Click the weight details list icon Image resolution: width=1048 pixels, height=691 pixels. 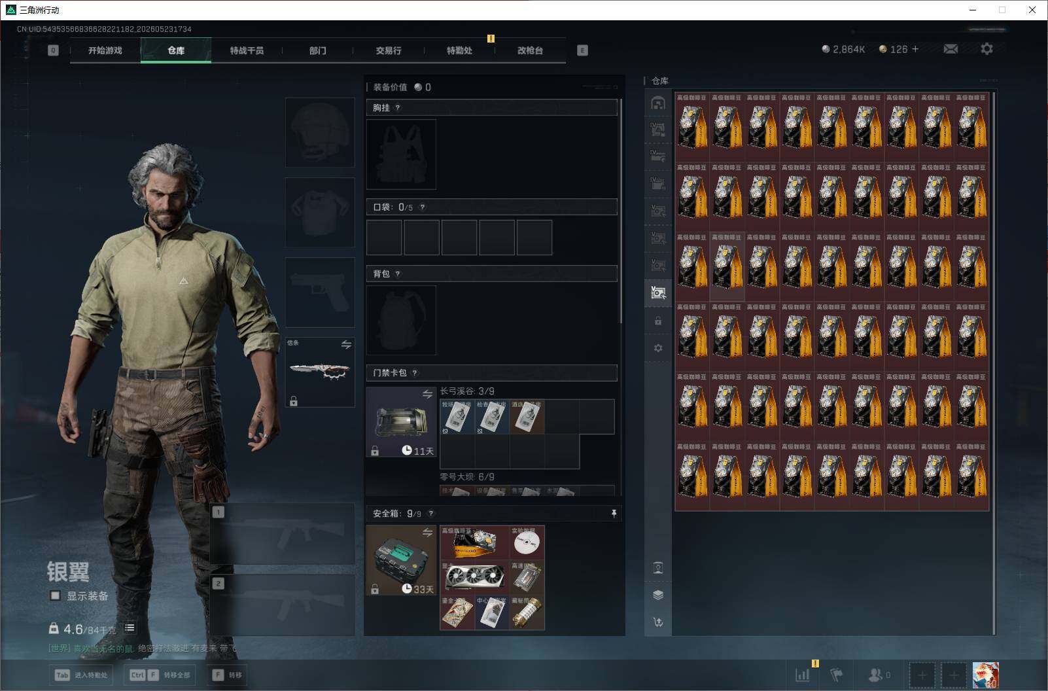[130, 628]
